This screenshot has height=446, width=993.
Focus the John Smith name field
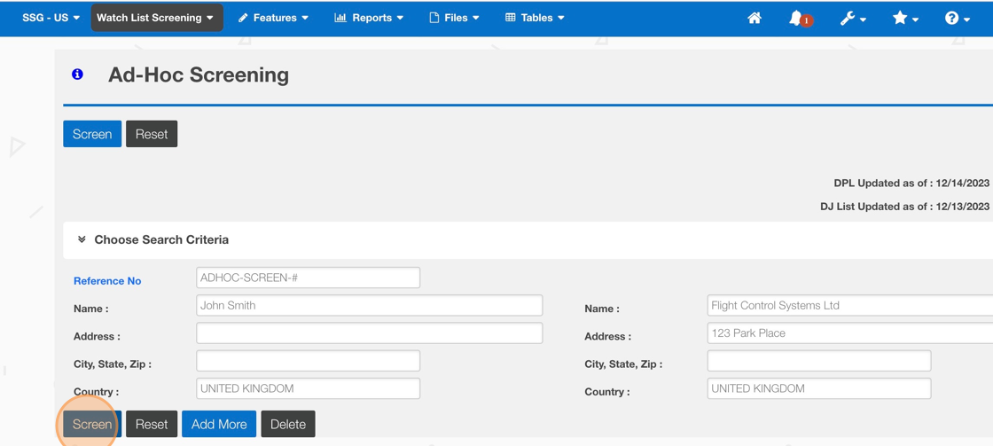coord(369,305)
